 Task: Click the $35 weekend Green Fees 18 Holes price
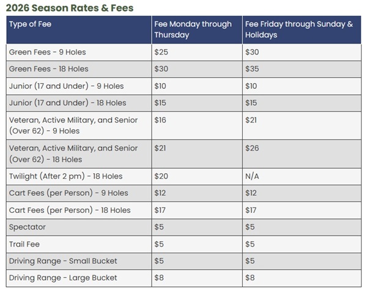[252, 69]
